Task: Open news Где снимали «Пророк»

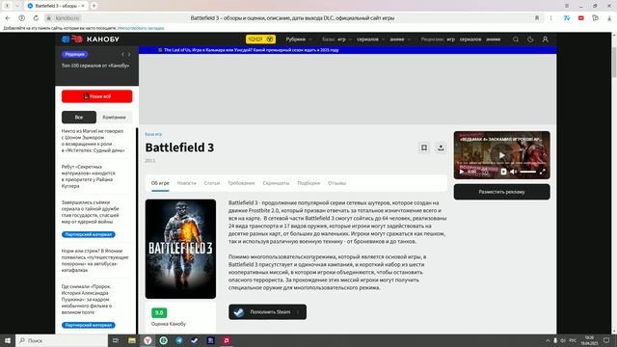Action: point(87,300)
